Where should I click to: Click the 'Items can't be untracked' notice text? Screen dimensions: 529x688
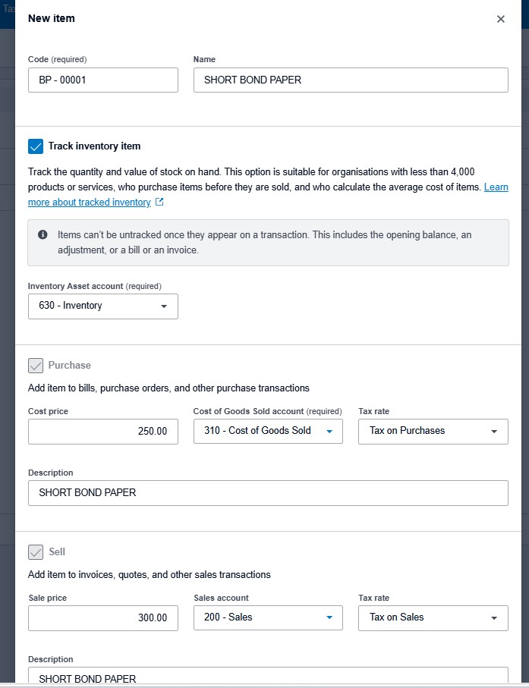[265, 242]
